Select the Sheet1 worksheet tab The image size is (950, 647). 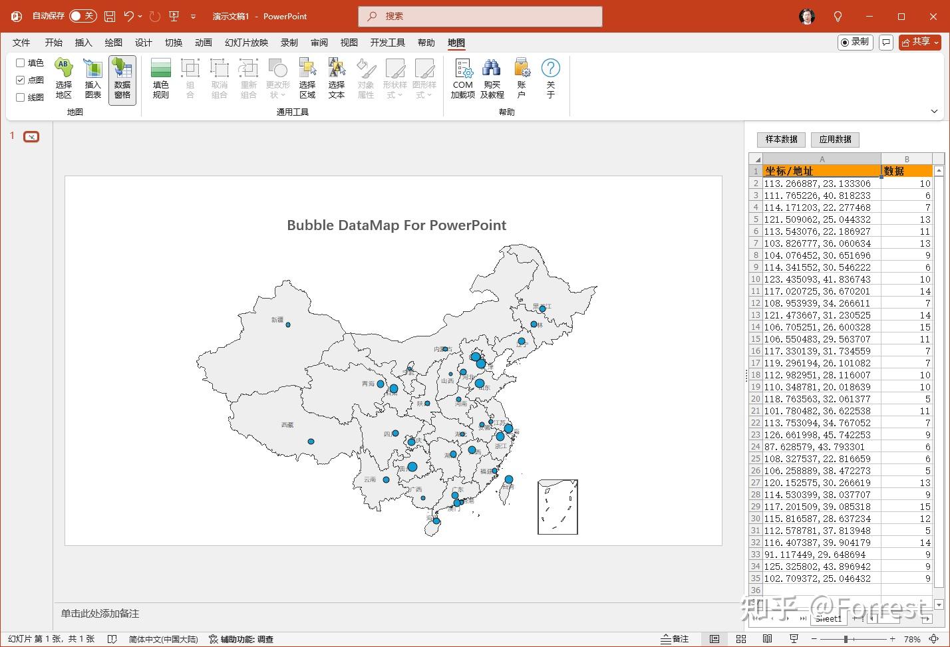828,618
